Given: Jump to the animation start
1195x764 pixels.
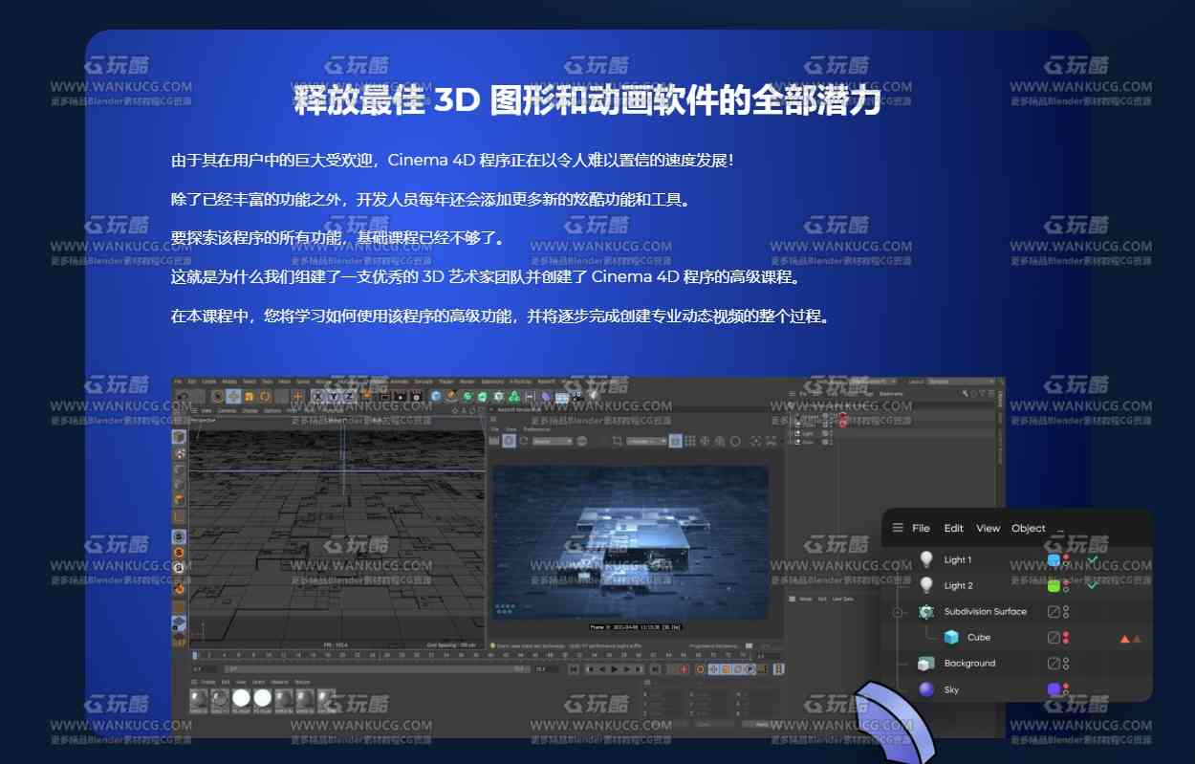Looking at the screenshot, I should click(574, 669).
